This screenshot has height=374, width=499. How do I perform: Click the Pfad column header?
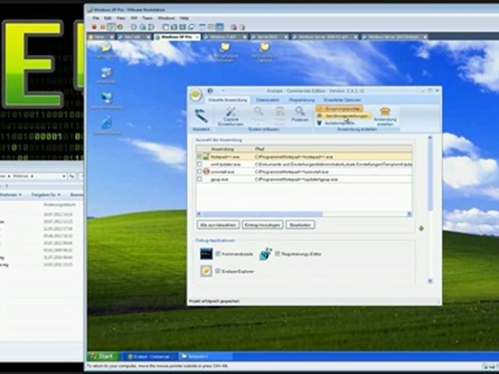333,149
